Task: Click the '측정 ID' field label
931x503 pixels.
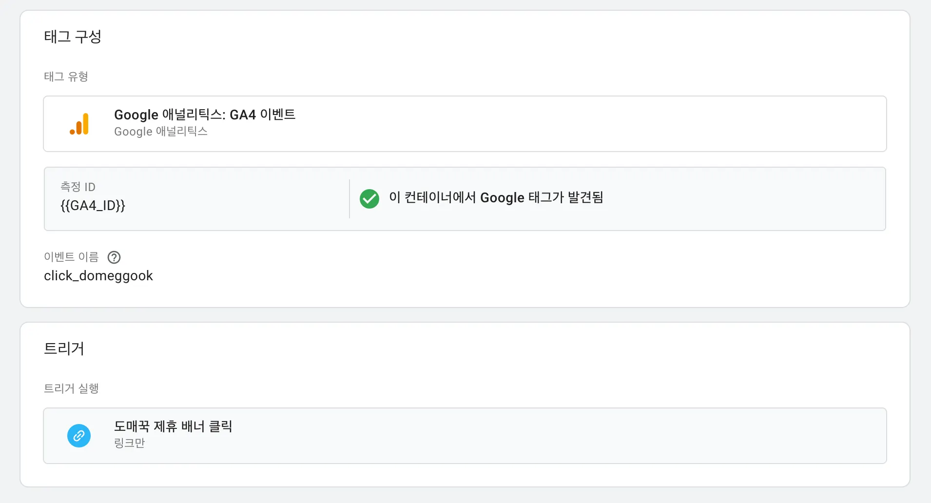Action: click(x=78, y=187)
